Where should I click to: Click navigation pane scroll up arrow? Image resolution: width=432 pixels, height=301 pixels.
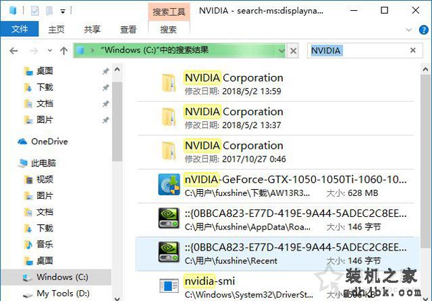(x=117, y=69)
